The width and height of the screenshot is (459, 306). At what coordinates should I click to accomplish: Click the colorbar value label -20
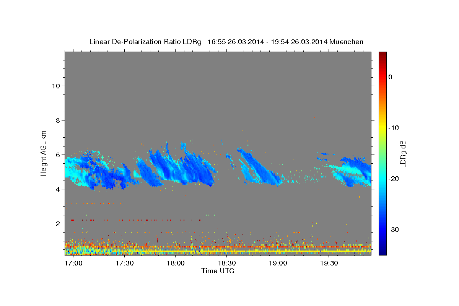click(394, 179)
